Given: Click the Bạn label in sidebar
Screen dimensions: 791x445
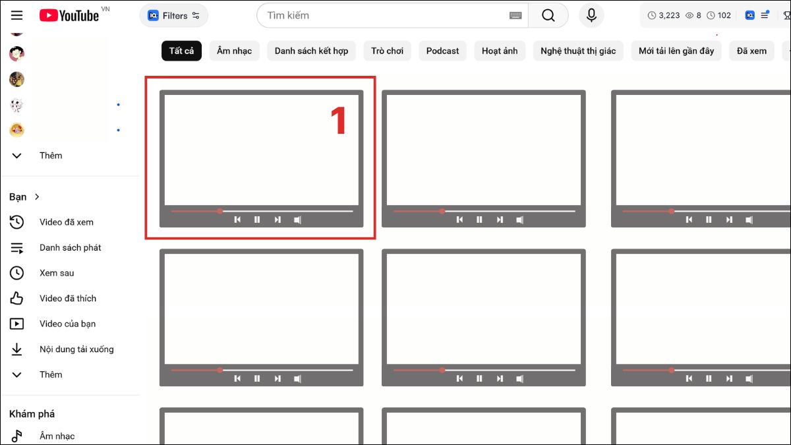Looking at the screenshot, I should tap(18, 196).
